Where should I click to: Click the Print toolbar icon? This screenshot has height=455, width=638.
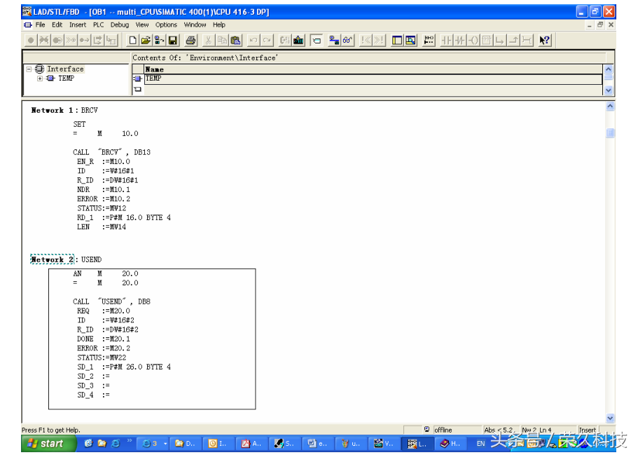[190, 41]
